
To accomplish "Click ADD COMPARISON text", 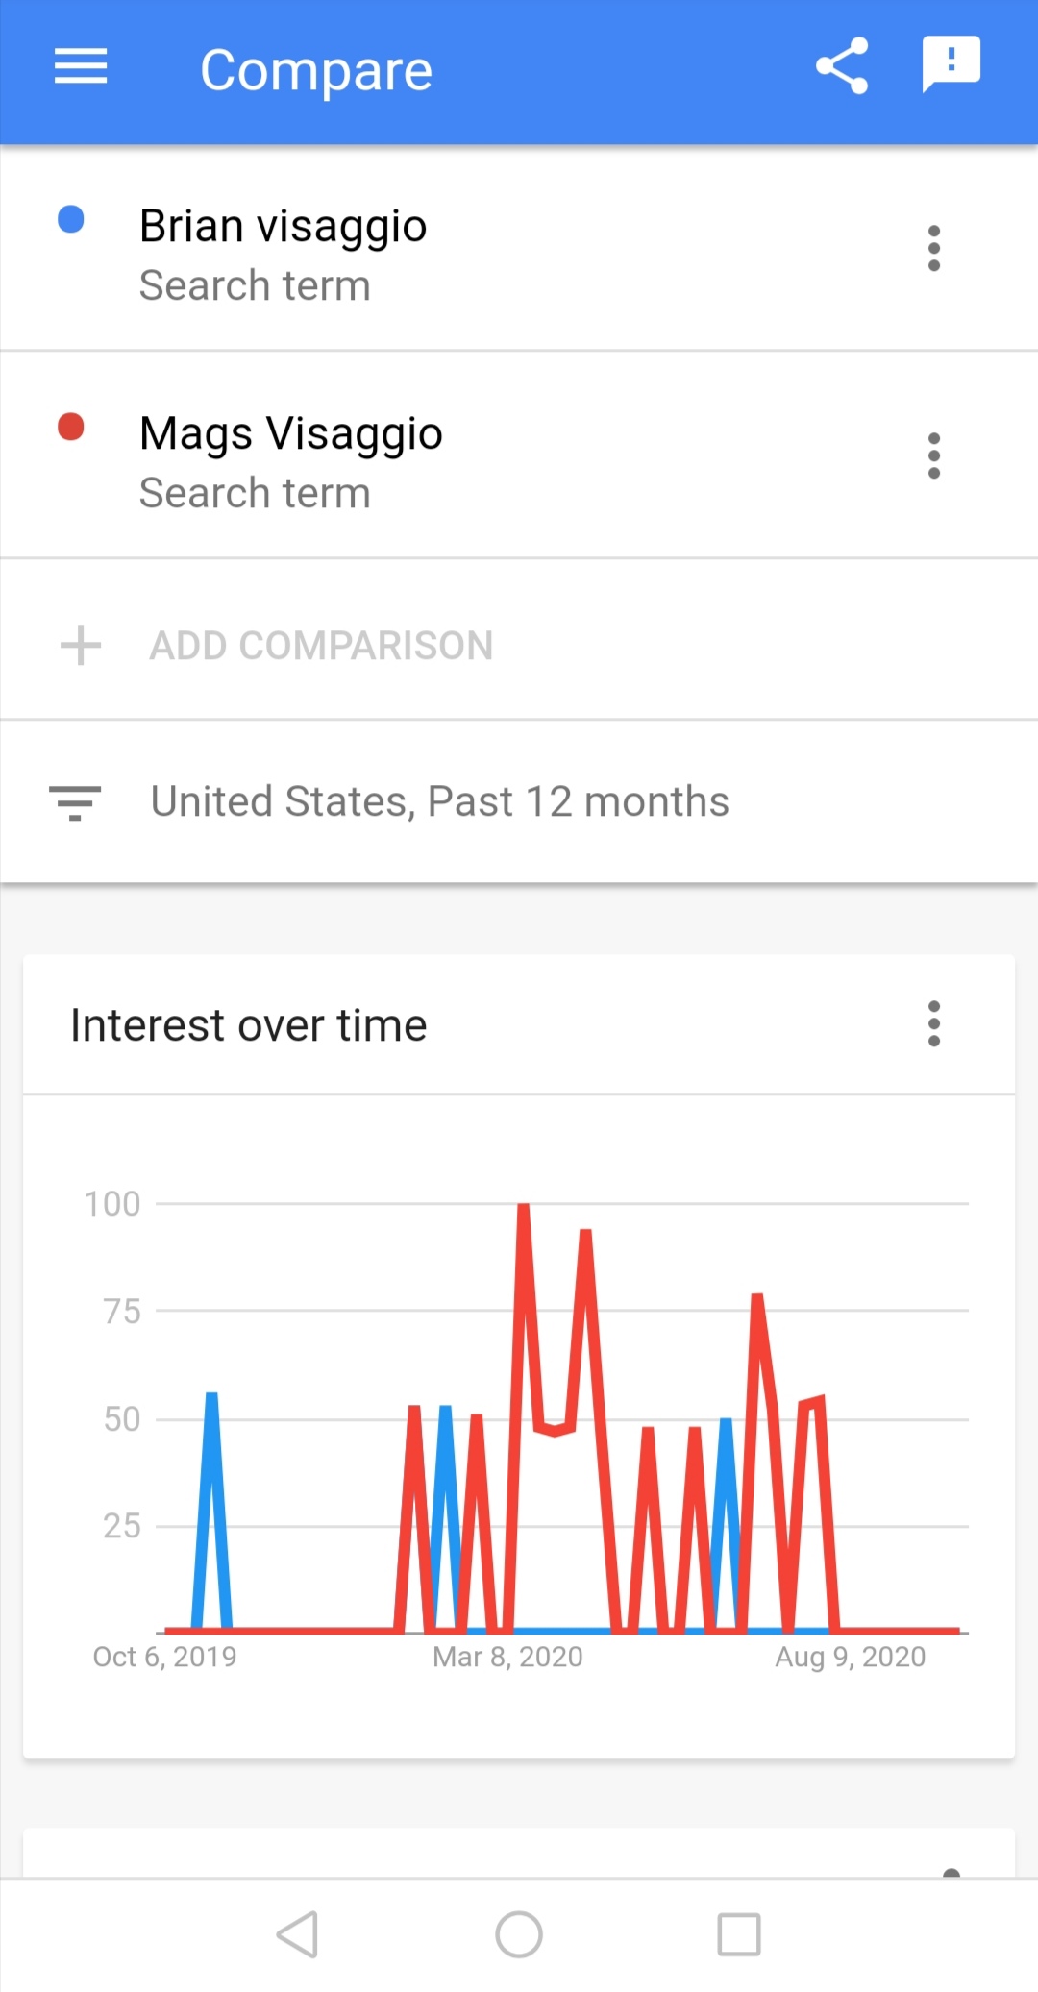I will (321, 646).
